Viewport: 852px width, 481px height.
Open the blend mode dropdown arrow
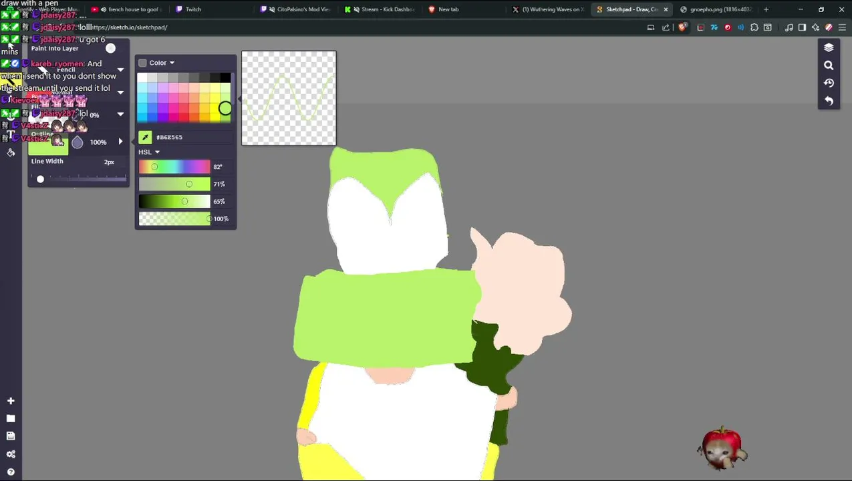pyautogui.click(x=120, y=92)
